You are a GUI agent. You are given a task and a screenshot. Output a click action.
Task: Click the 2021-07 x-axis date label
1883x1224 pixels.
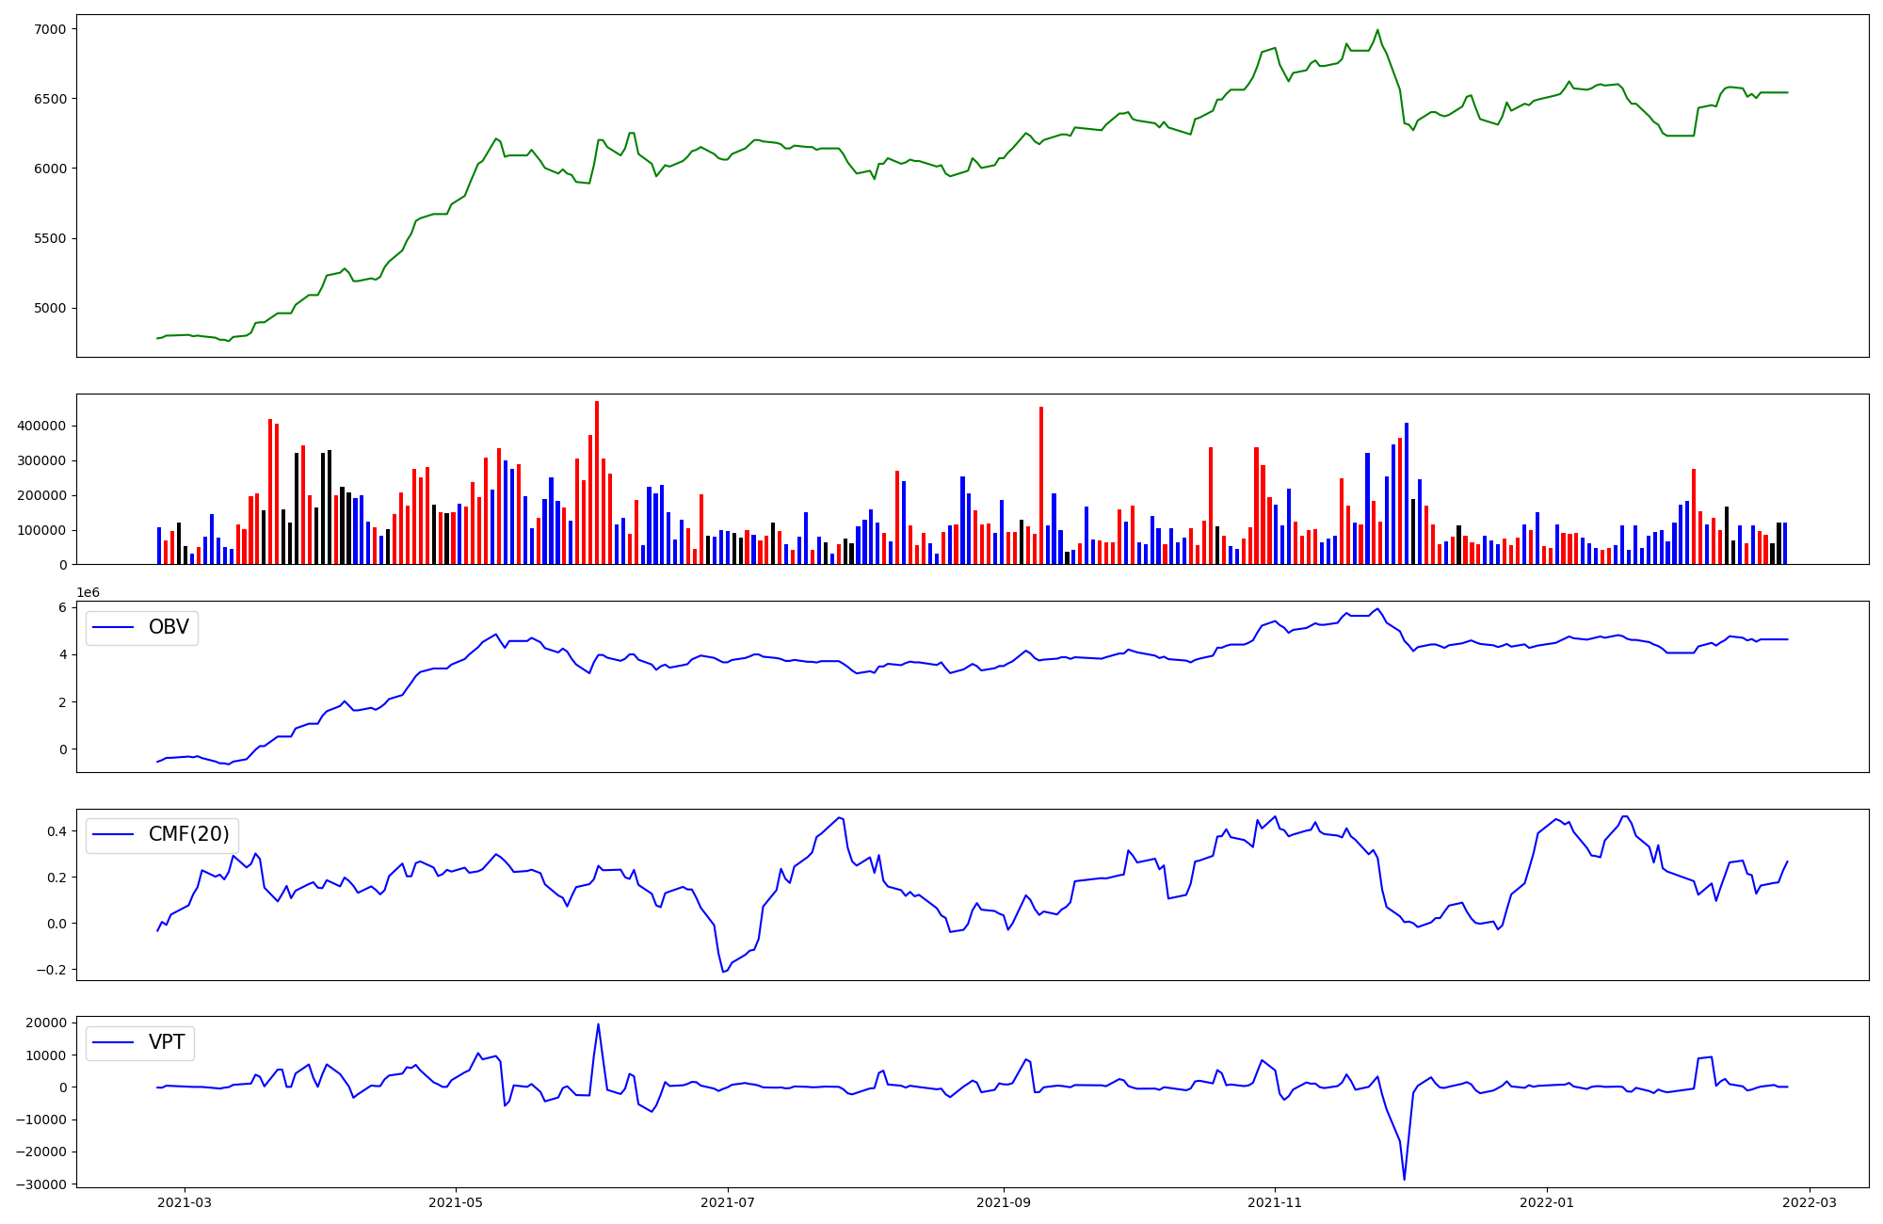(x=728, y=1202)
